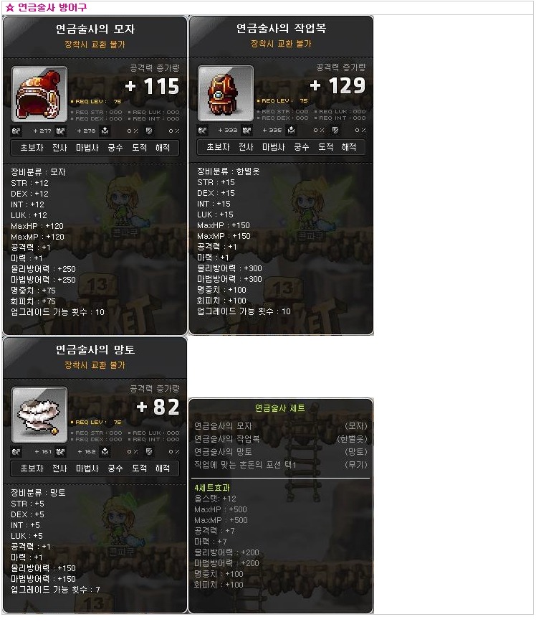Click 연금술사의 모자 entry in the set list
This screenshot has width=536, height=622.
223,426
